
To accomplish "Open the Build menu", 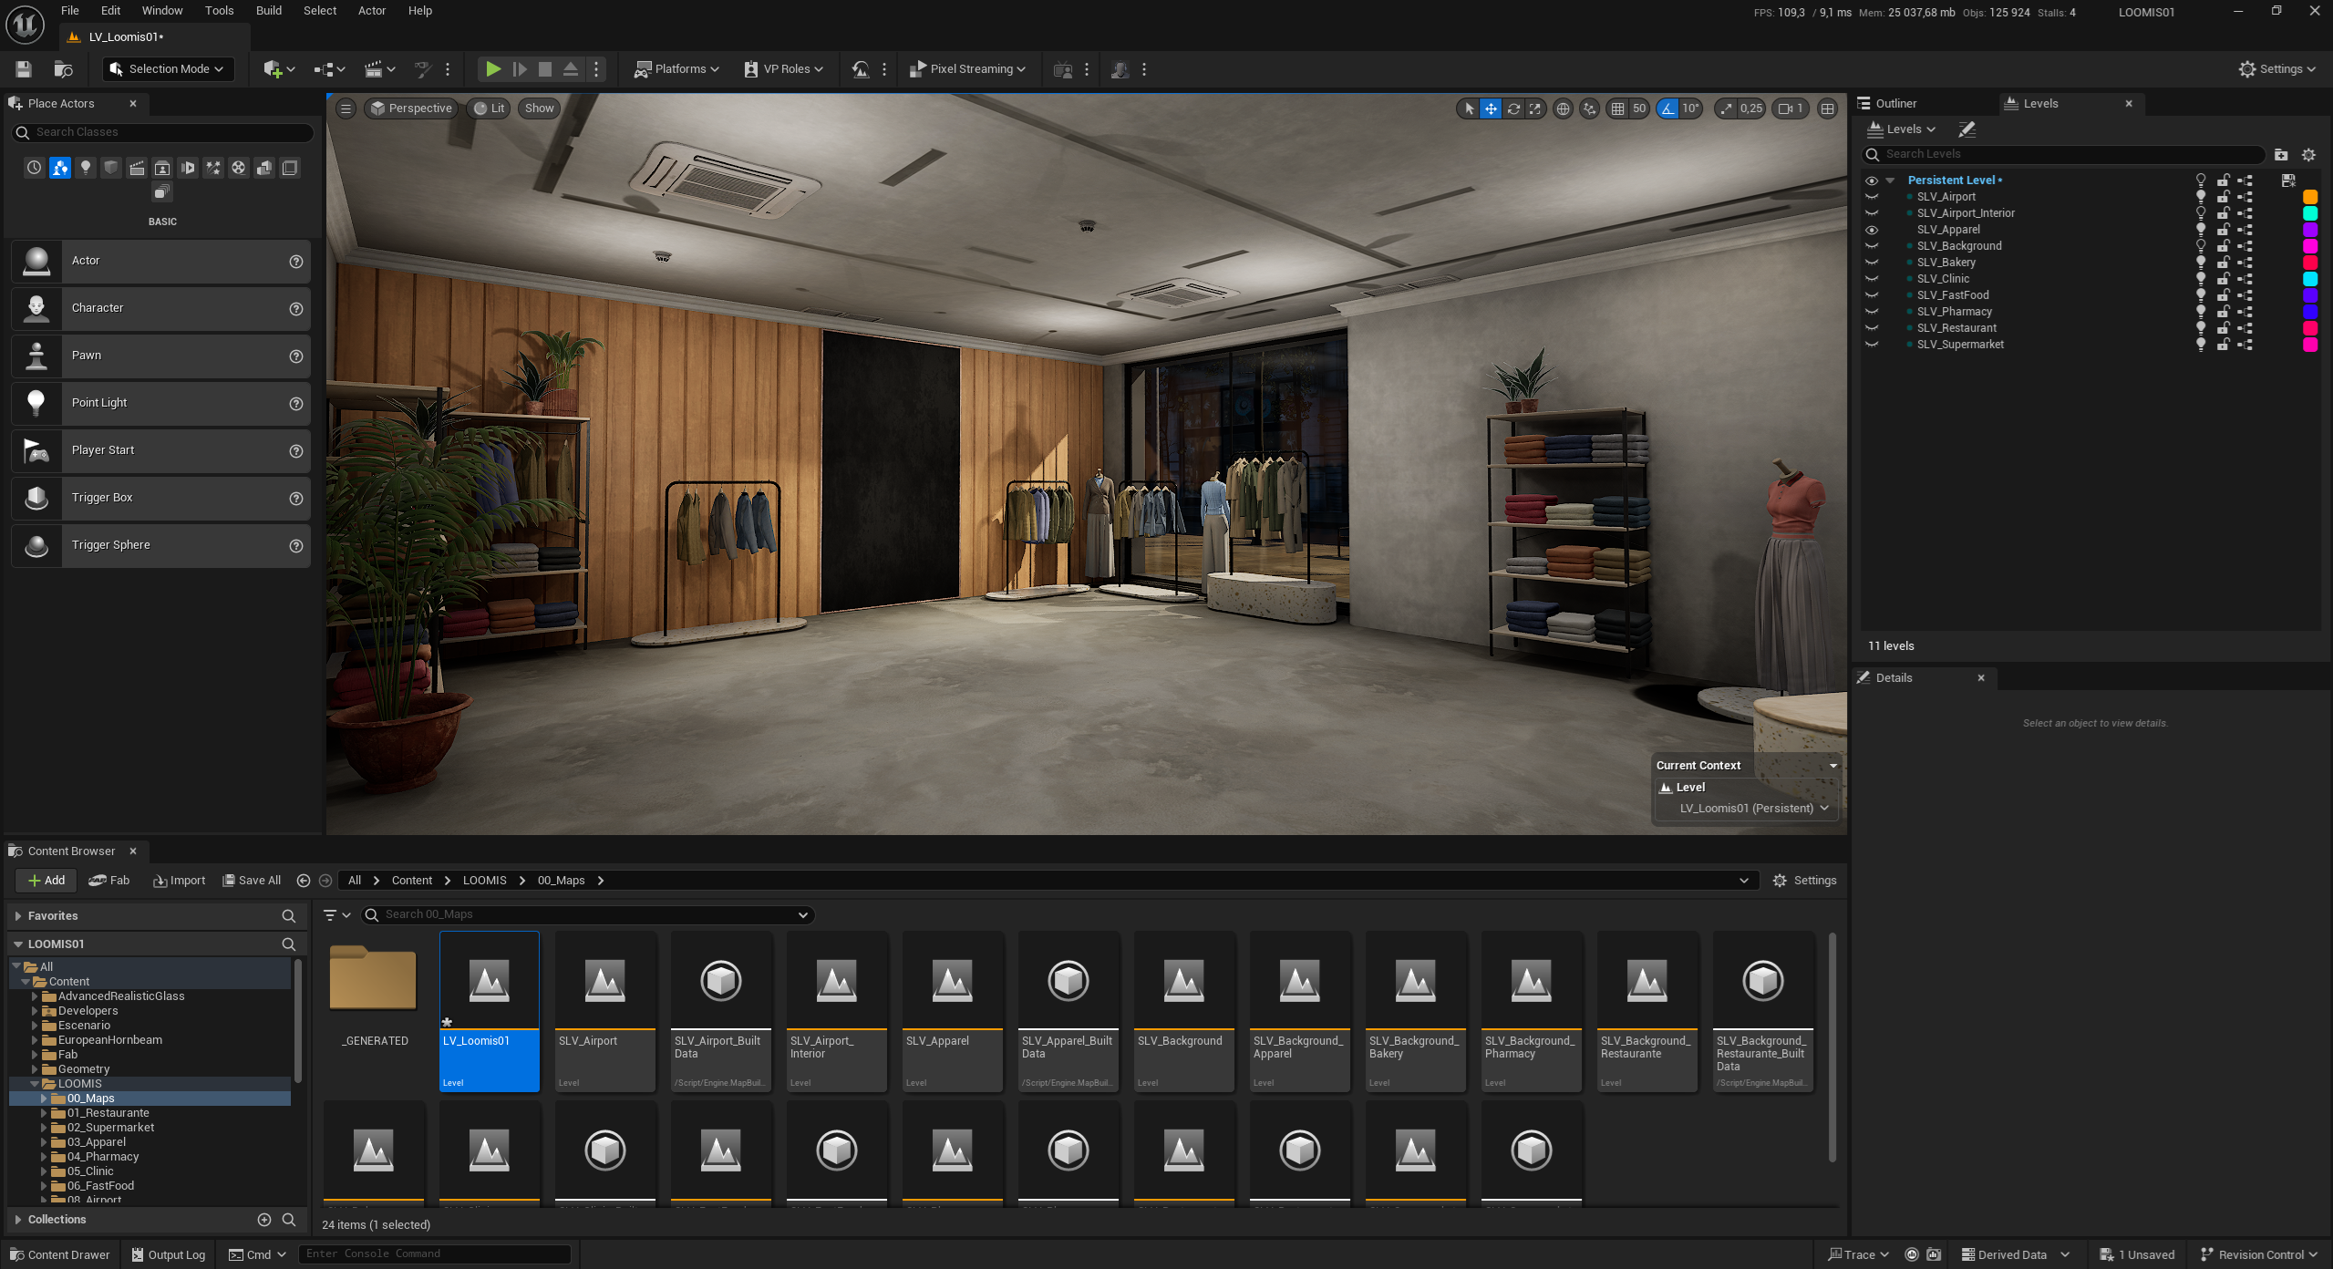I will tap(268, 11).
